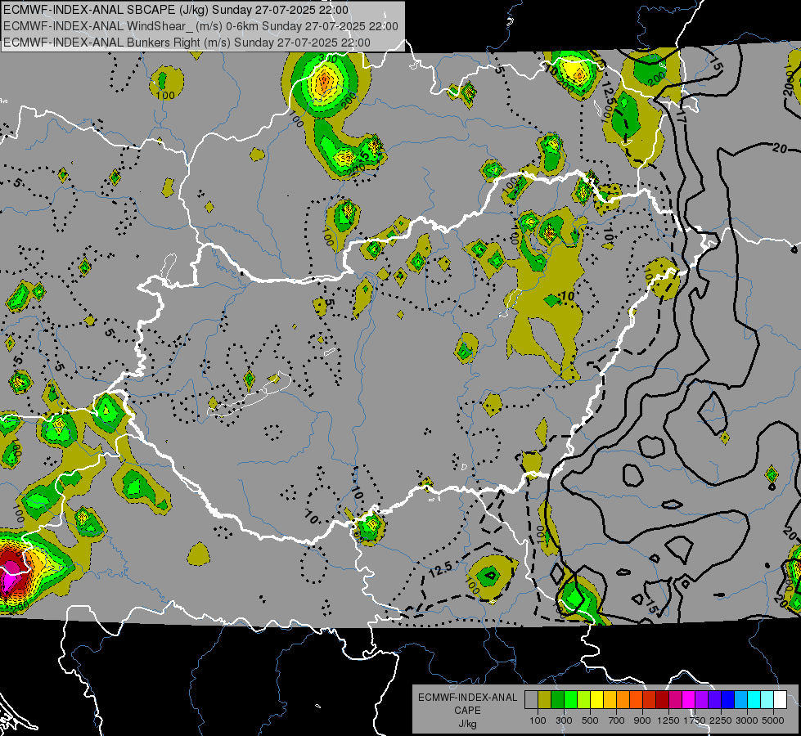Click the ECMWF-INDEX-ANAL legend label
Screen dimensions: 801x736
coord(468,698)
